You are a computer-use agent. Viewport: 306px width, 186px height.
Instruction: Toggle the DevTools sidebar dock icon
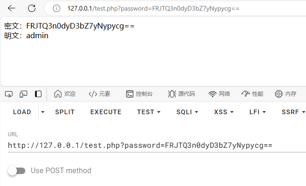38,94
